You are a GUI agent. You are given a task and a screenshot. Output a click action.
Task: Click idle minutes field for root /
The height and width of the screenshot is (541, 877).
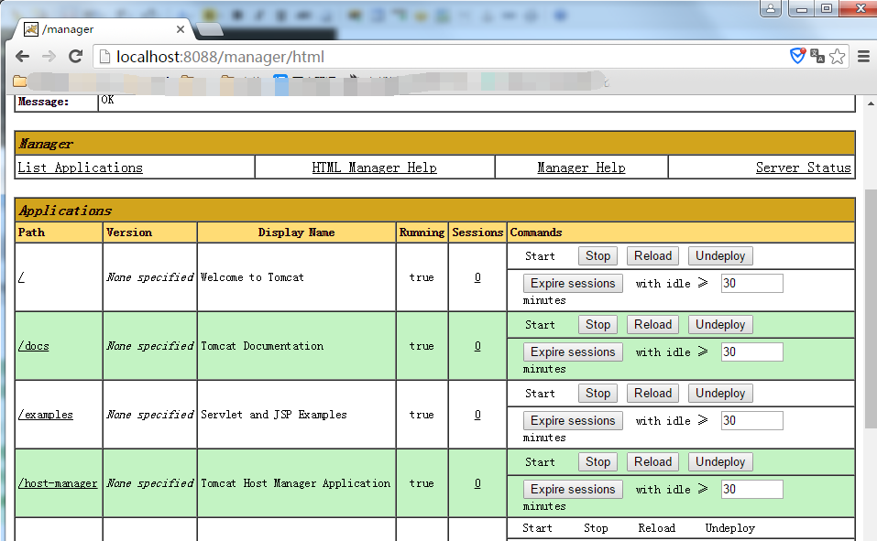[x=751, y=284]
